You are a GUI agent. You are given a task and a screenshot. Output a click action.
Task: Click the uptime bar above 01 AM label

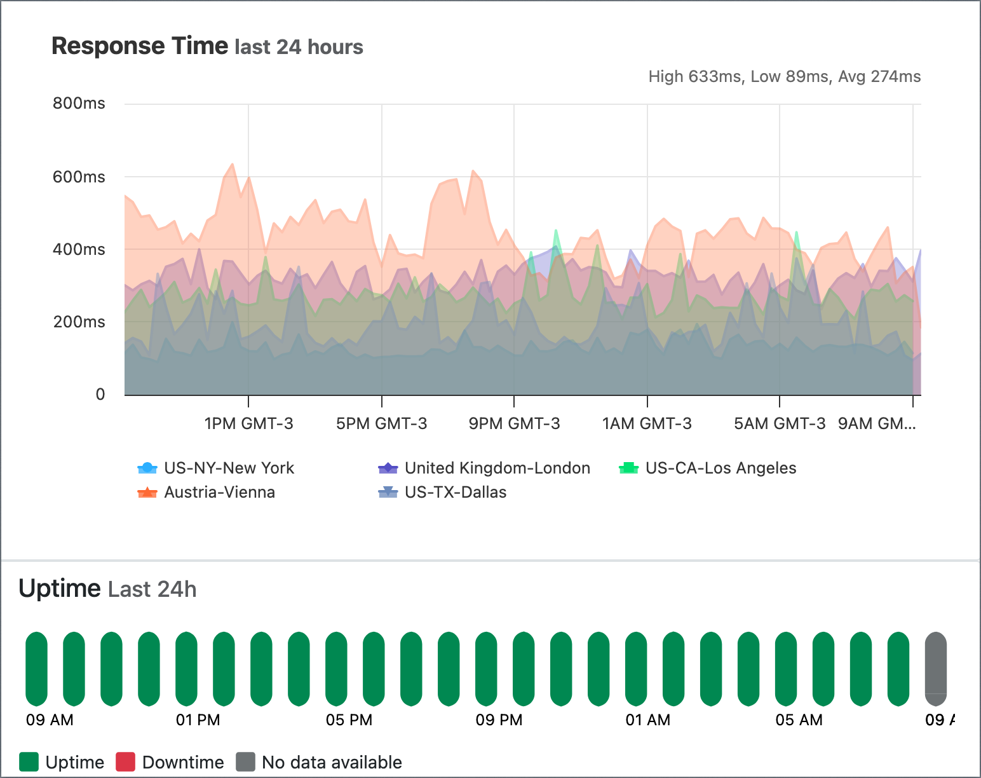click(637, 669)
